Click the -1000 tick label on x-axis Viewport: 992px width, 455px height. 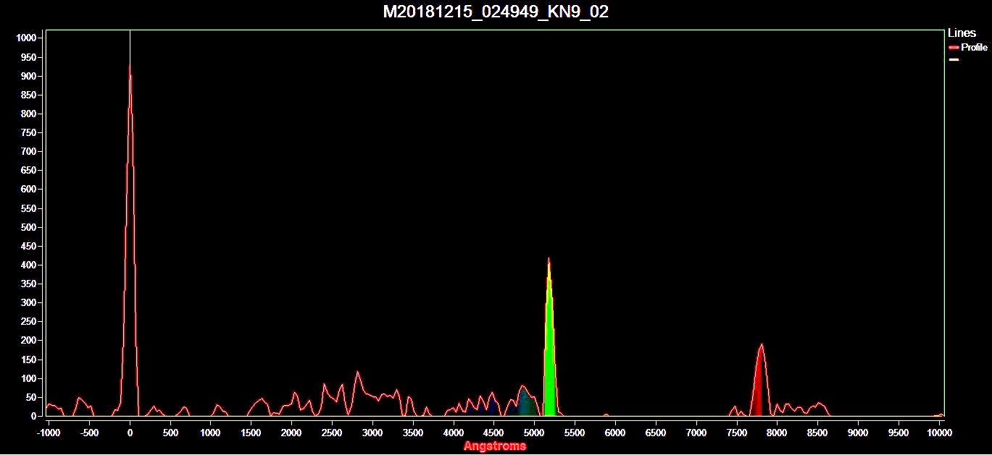click(48, 433)
